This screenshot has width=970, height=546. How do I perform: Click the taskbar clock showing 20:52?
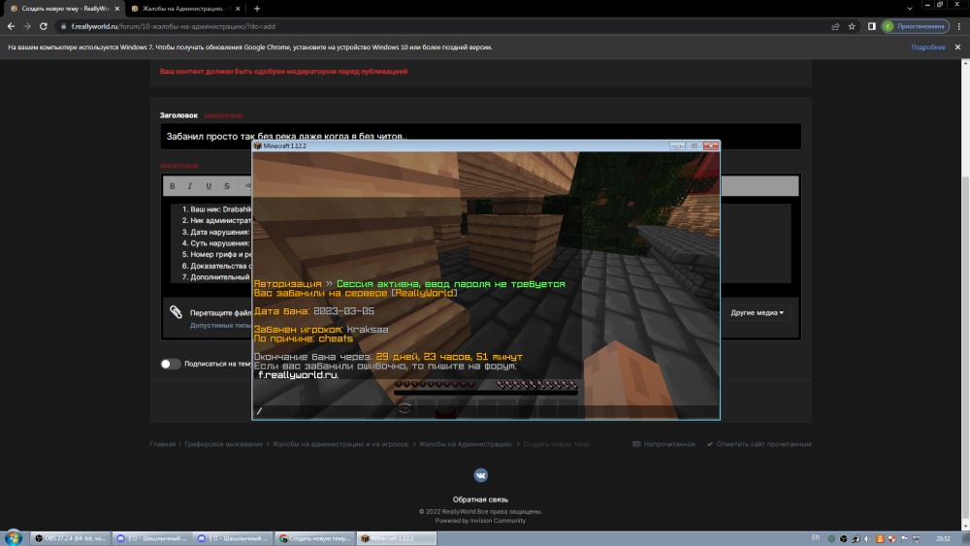[943, 538]
